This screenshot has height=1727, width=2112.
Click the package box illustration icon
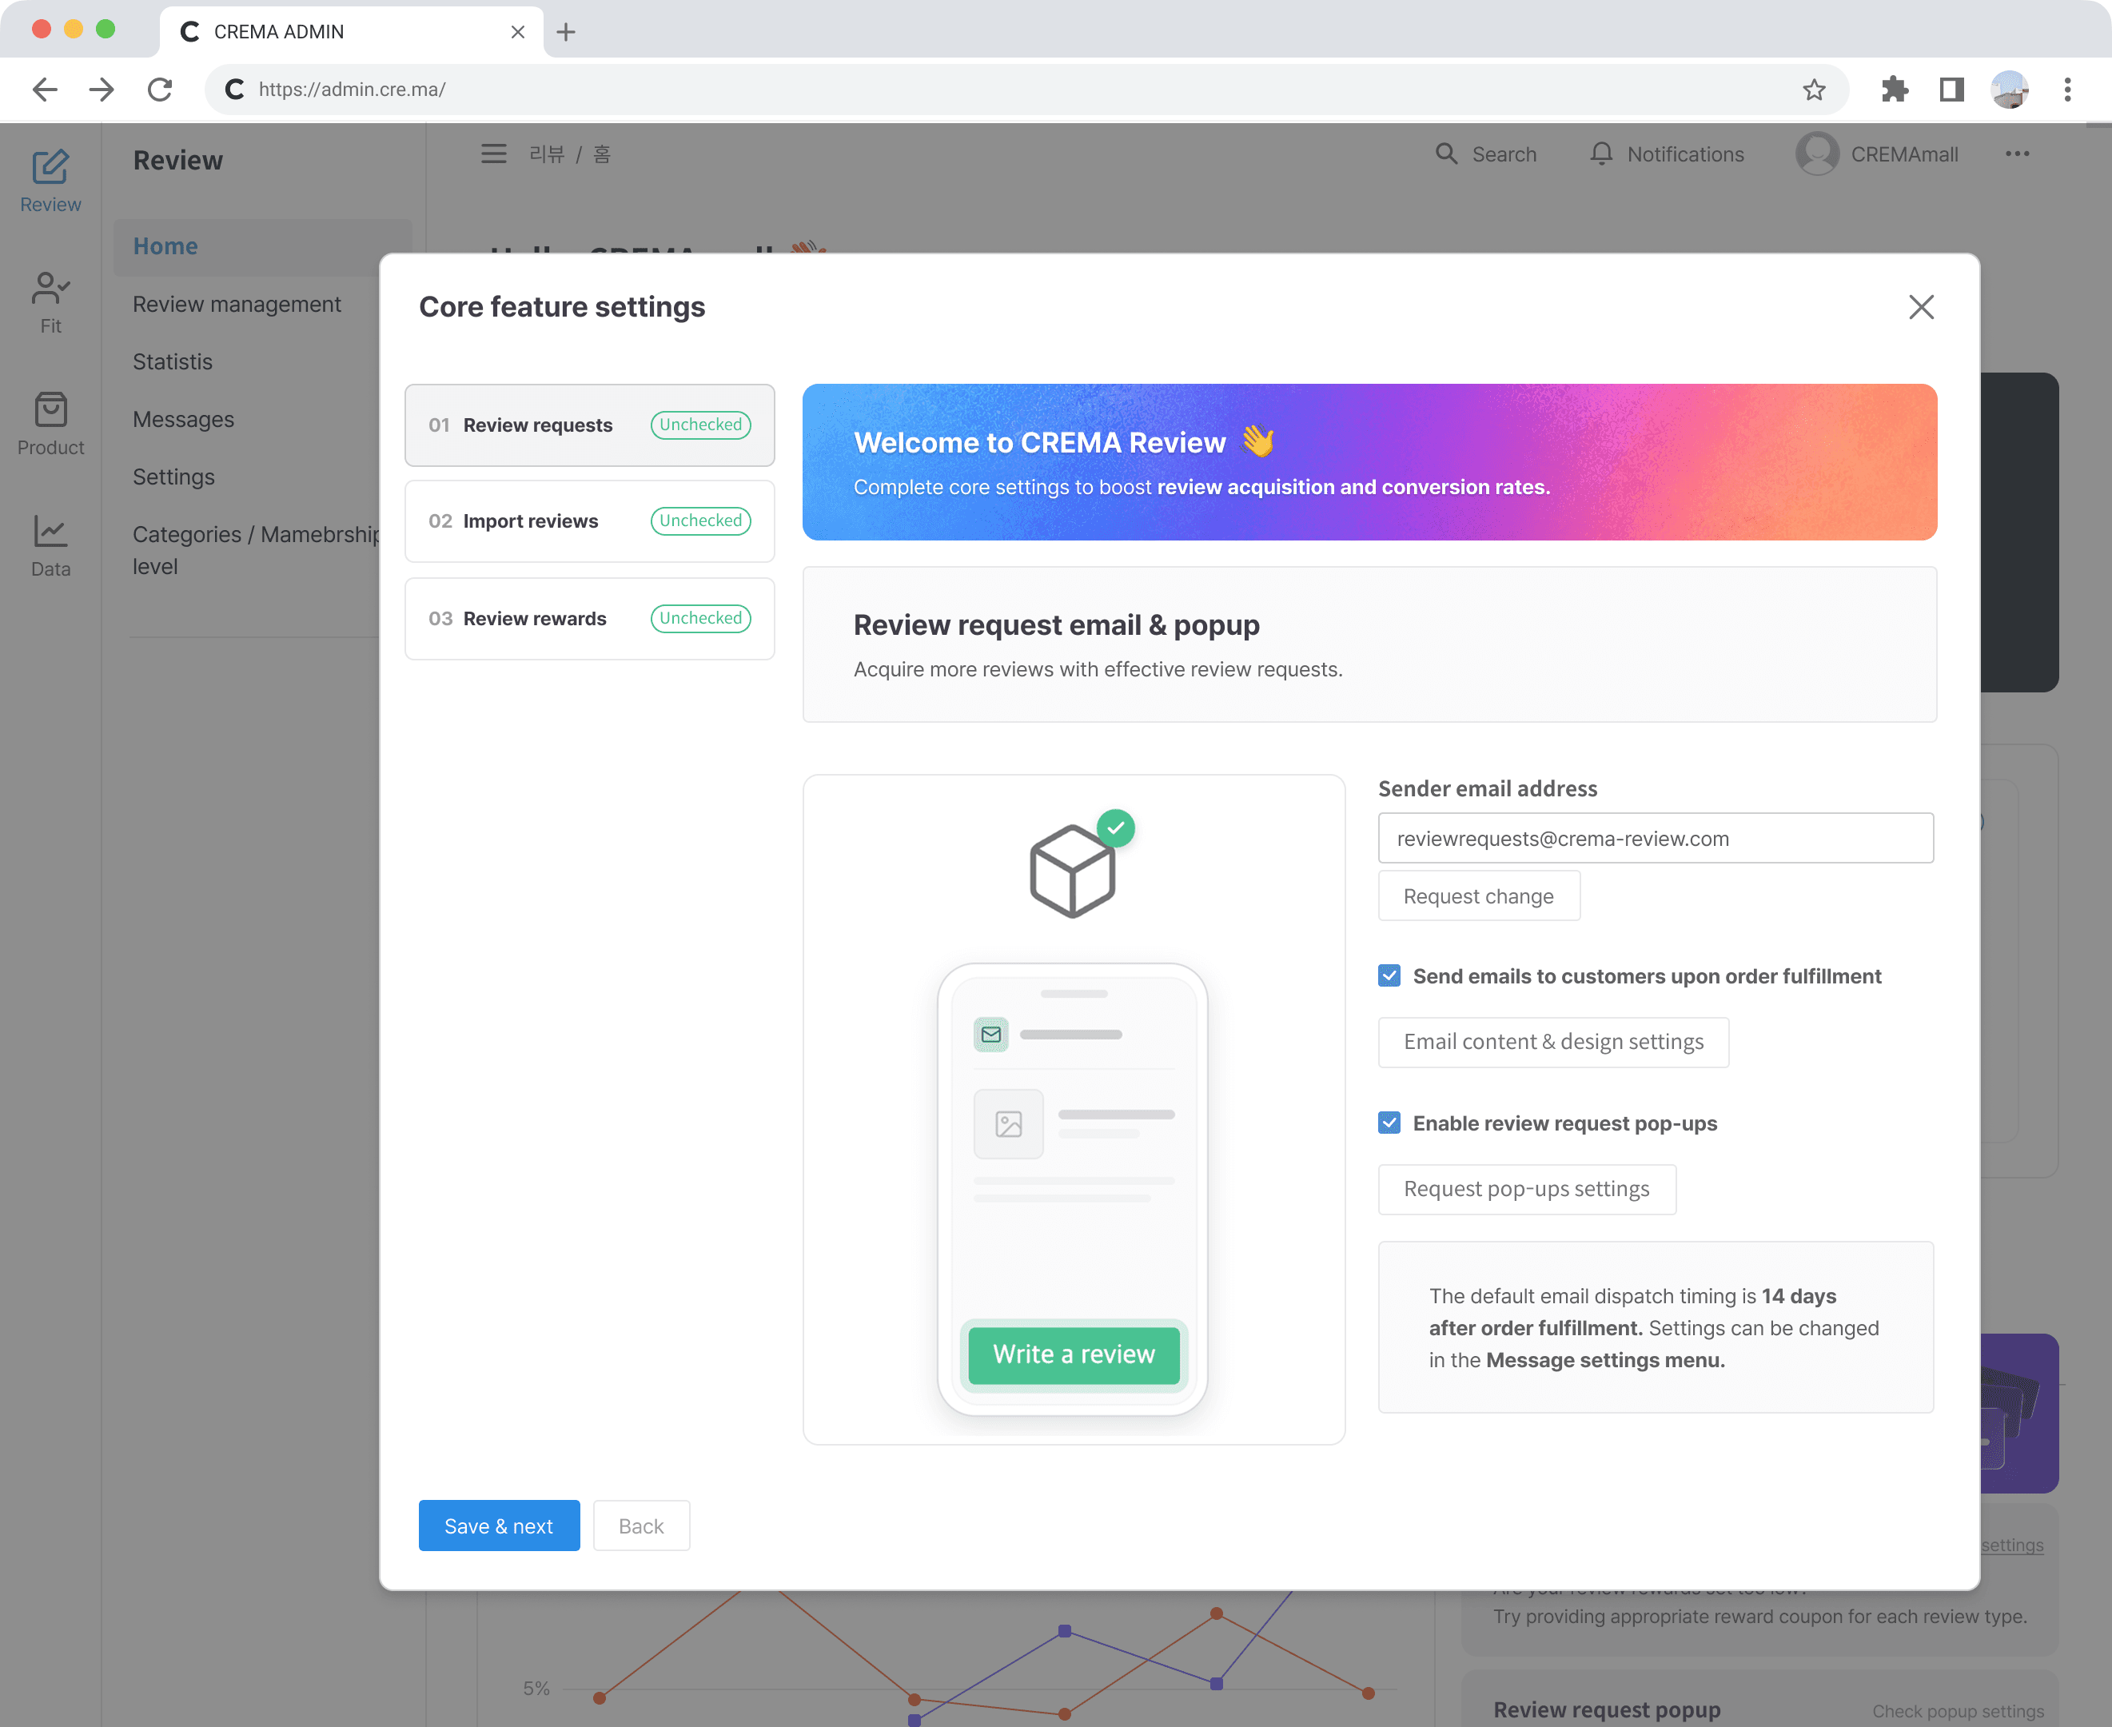[1073, 871]
